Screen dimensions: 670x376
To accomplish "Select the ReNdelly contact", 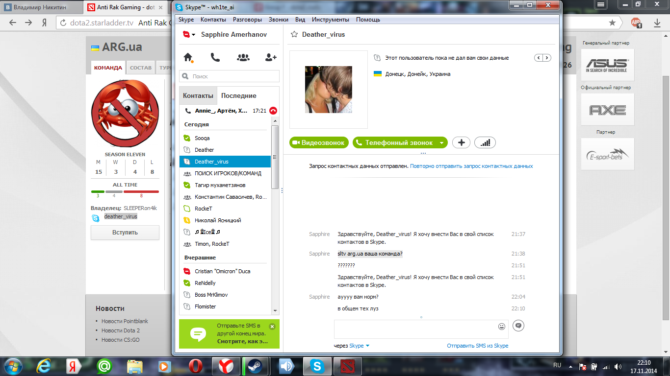I will pyautogui.click(x=225, y=283).
